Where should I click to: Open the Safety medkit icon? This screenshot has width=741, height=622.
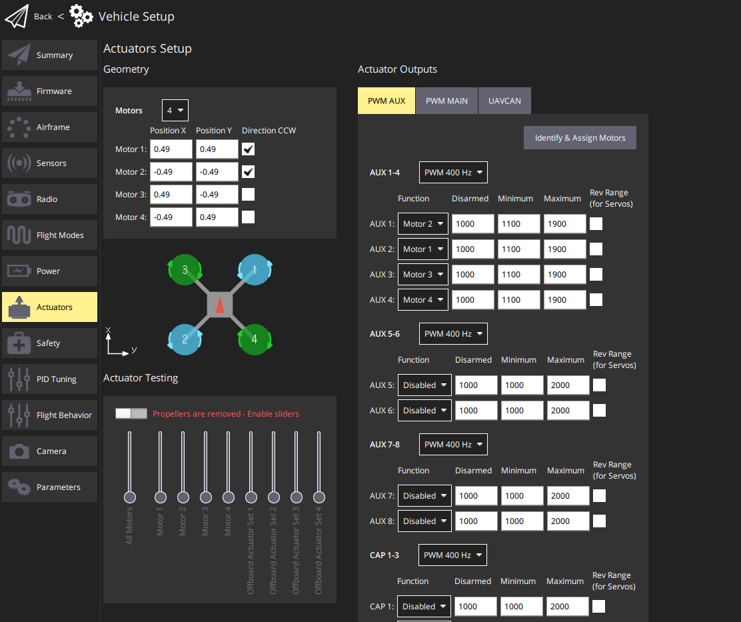coord(19,343)
